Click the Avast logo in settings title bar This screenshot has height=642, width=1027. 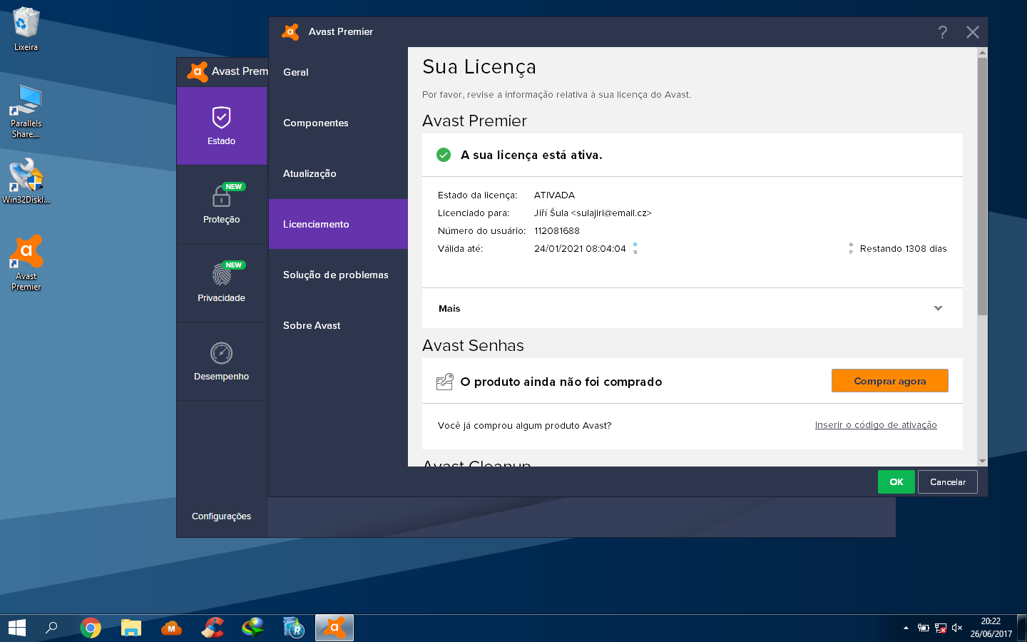(x=290, y=31)
